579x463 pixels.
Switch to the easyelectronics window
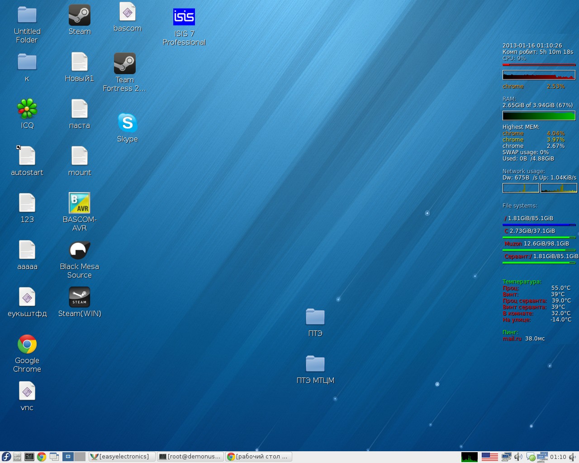tap(122, 457)
